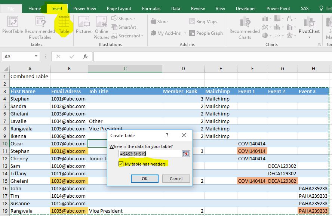Insert a waterfall or stock chart
Image resolution: width=332 pixels, height=216 pixels.
(291, 19)
